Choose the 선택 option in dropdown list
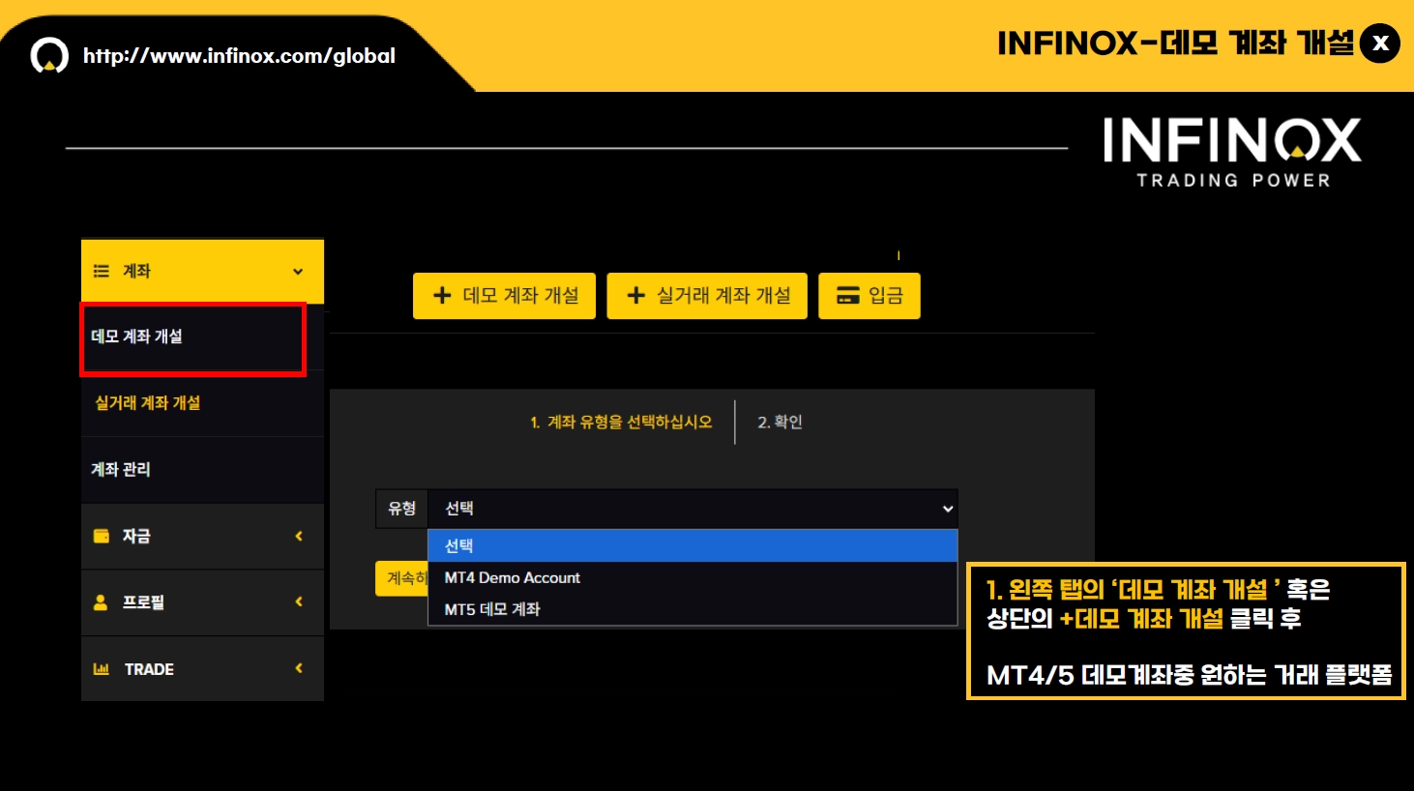 pos(692,546)
